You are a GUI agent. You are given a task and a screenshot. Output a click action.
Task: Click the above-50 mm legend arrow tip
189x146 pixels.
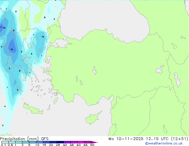pos(94,142)
